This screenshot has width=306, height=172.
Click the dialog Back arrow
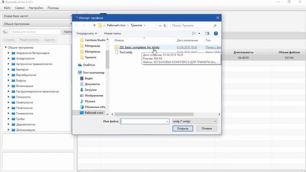pos(77,25)
